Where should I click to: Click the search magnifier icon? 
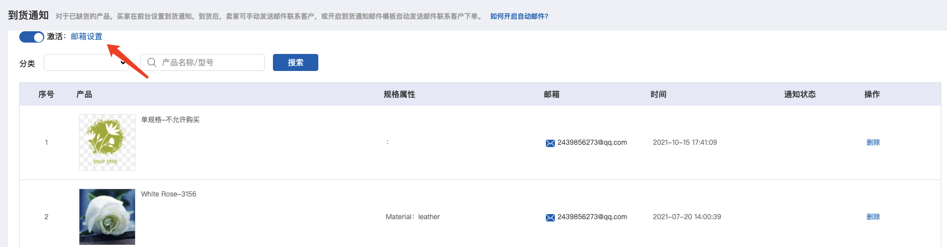(x=152, y=62)
